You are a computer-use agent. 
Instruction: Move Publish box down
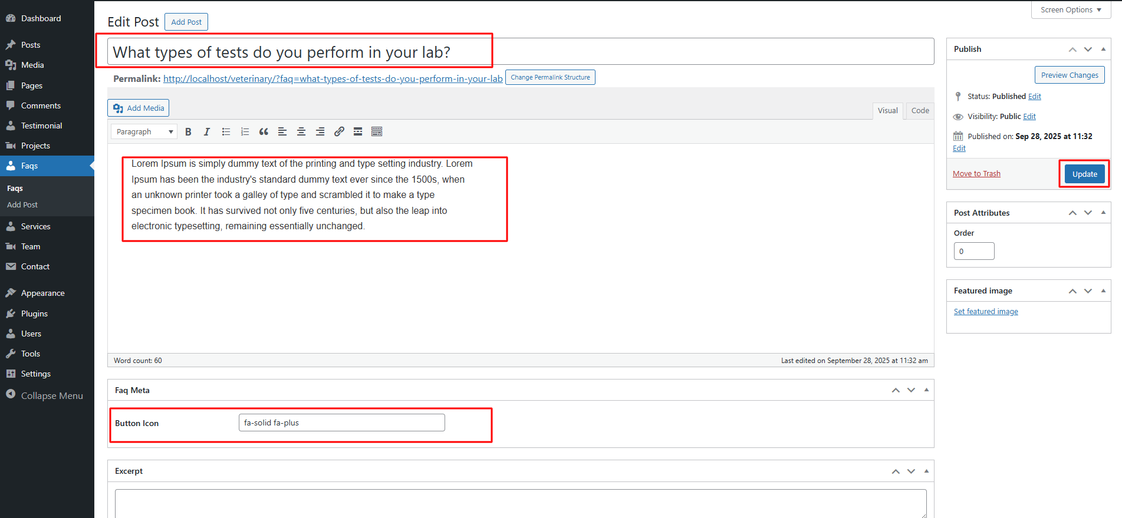point(1088,50)
